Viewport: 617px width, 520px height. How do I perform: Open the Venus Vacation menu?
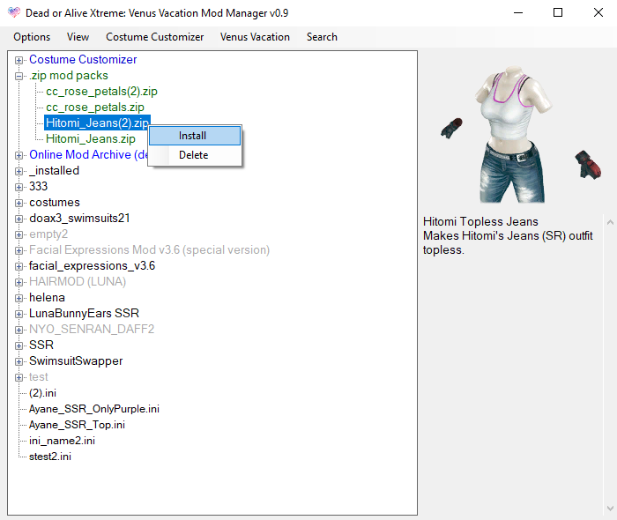click(255, 37)
